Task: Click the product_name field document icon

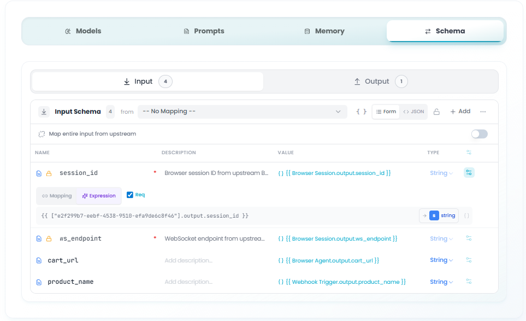Action: pos(39,282)
